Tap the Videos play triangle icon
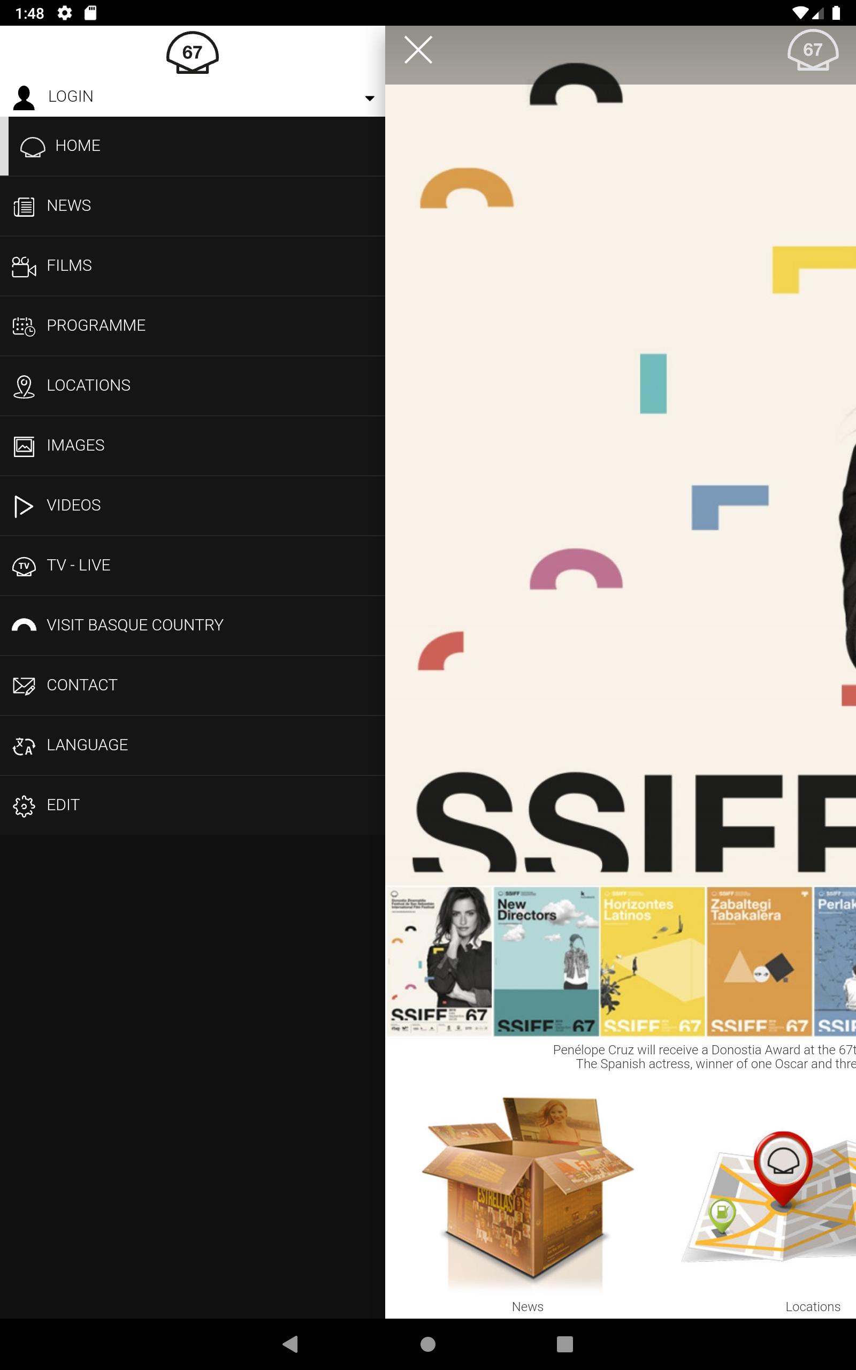Image resolution: width=856 pixels, height=1370 pixels. coord(24,506)
